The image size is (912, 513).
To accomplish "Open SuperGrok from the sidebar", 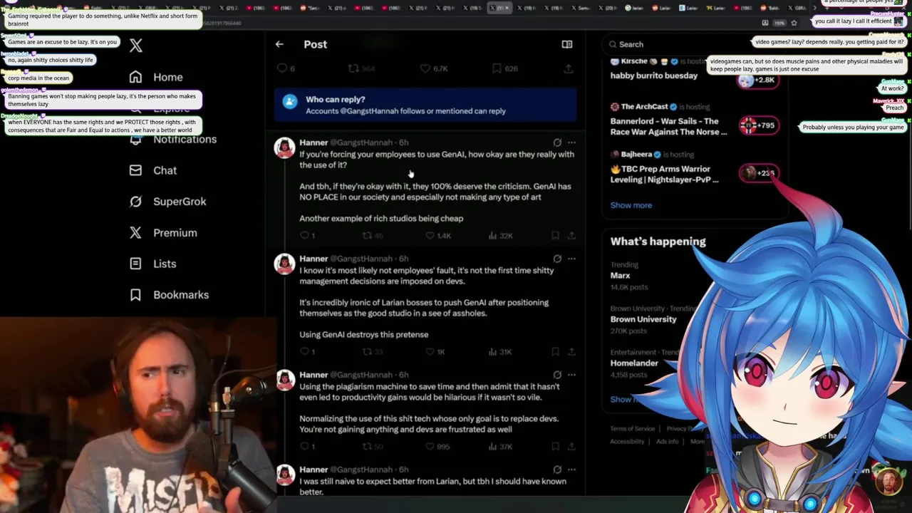I will 167,202.
